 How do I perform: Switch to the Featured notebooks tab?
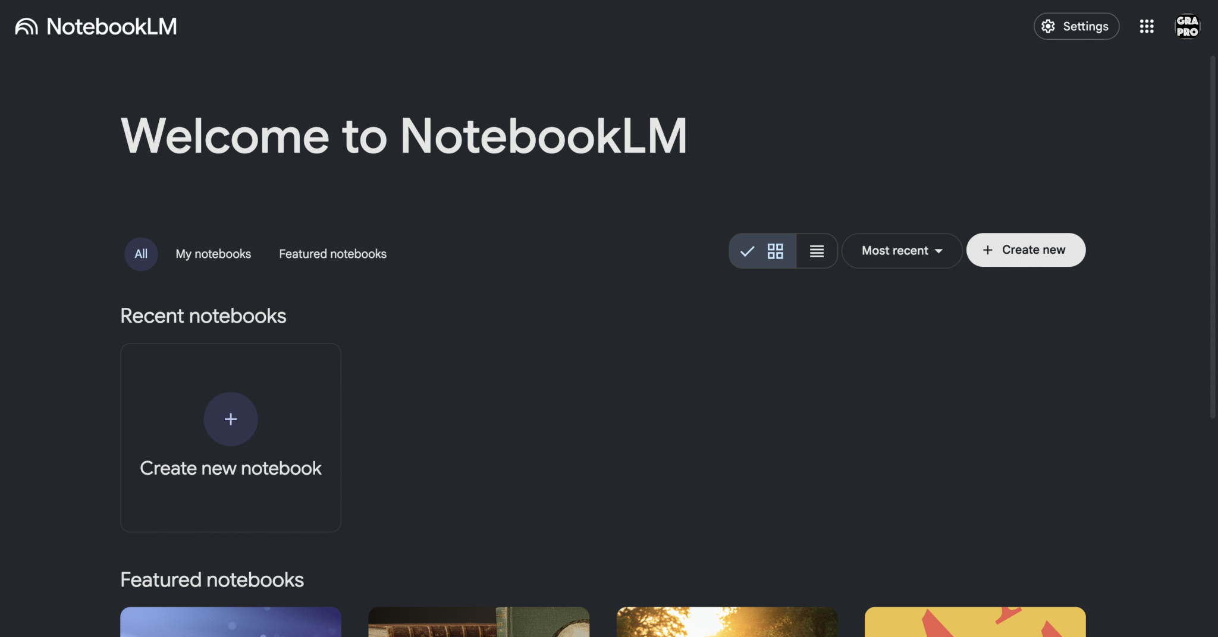click(332, 254)
